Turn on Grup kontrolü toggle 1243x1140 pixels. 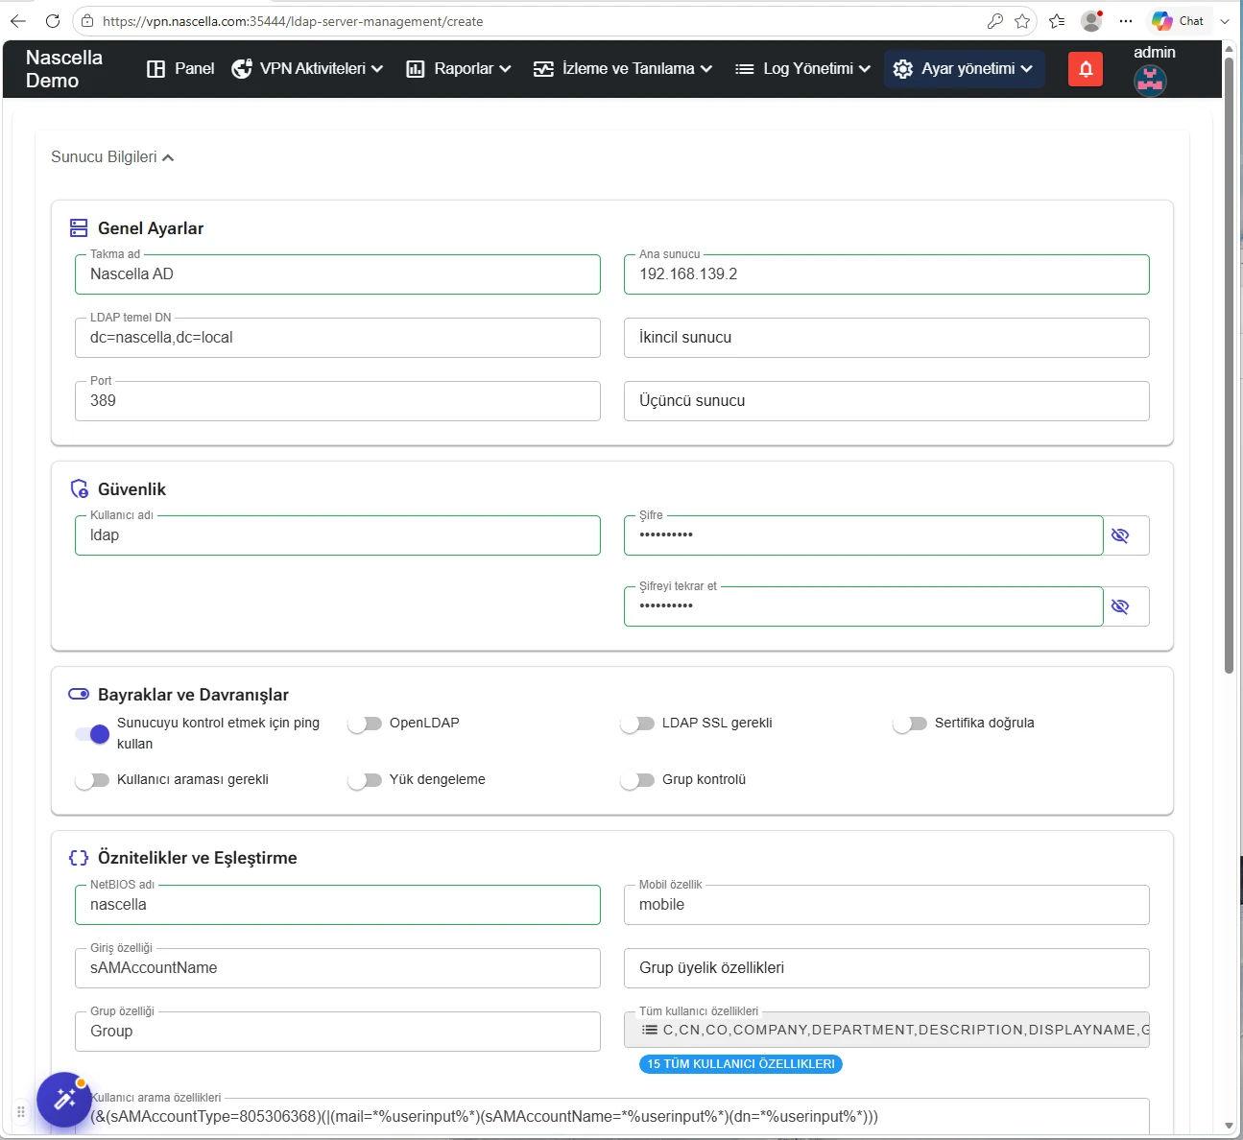coord(637,780)
